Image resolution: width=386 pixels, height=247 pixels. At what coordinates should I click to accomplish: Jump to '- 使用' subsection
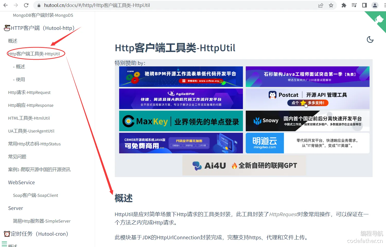tap(19, 80)
